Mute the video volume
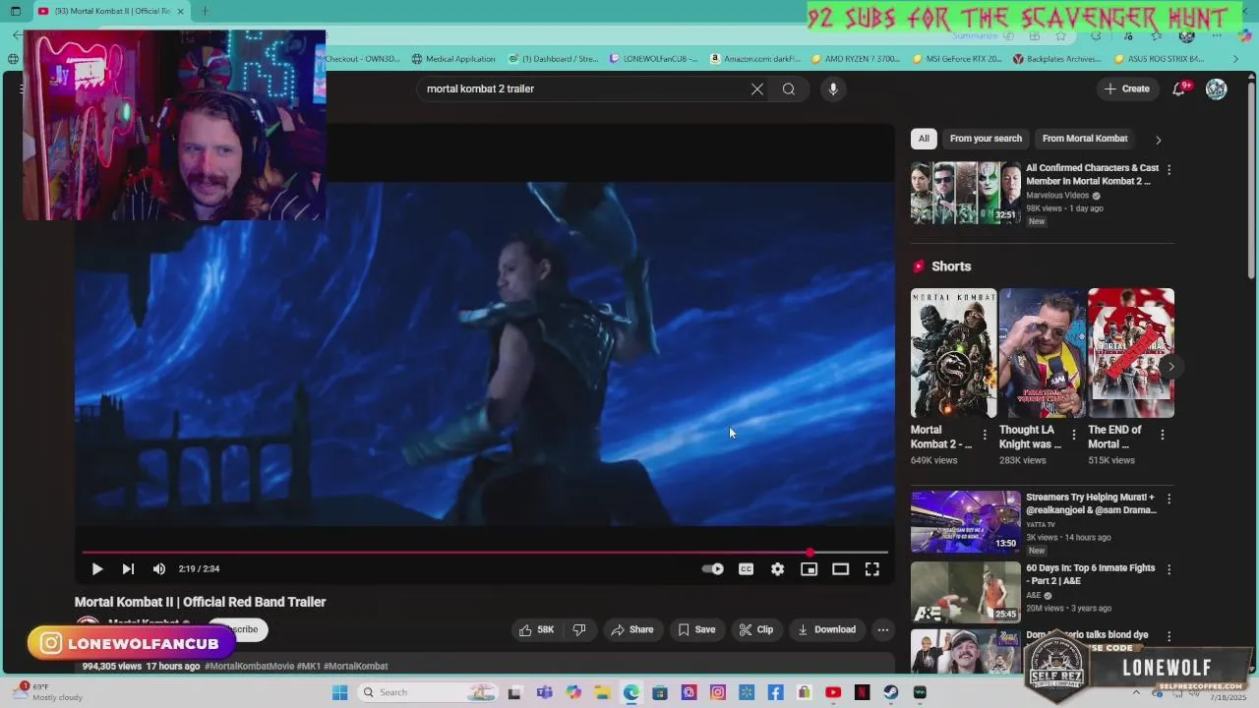1259x708 pixels. tap(159, 568)
